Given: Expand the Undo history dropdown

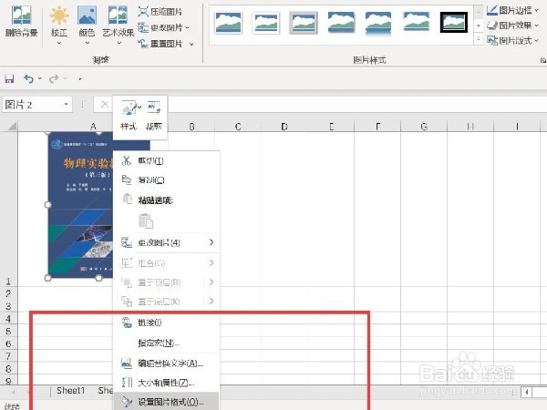Looking at the screenshot, I should [x=40, y=78].
